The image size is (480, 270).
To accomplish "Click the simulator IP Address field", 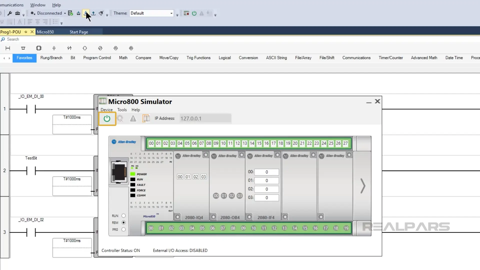I will coord(205,118).
